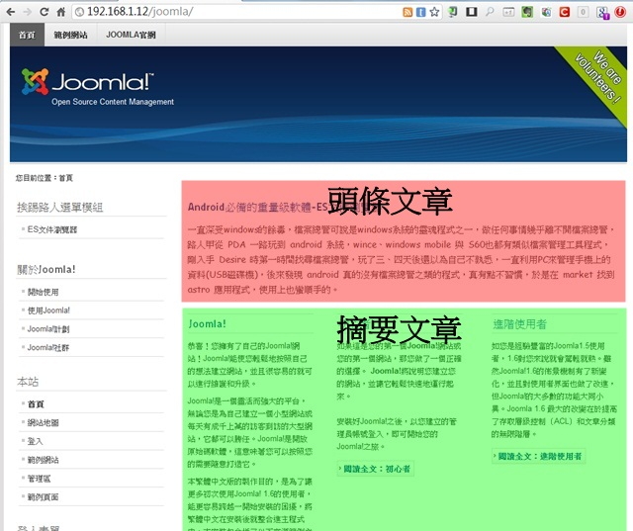Image resolution: width=633 pixels, height=531 pixels.
Task: Open the green Evernote elephant extension
Action: coord(527,12)
